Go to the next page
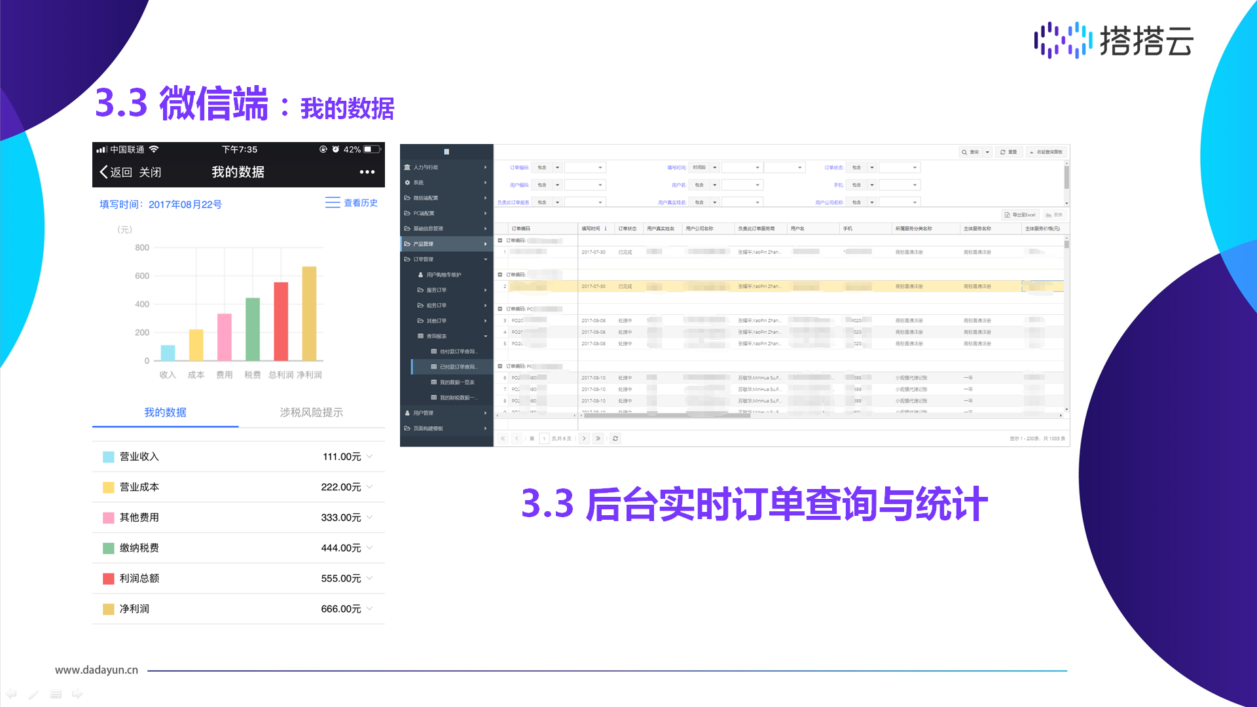1257x707 pixels. pos(584,439)
